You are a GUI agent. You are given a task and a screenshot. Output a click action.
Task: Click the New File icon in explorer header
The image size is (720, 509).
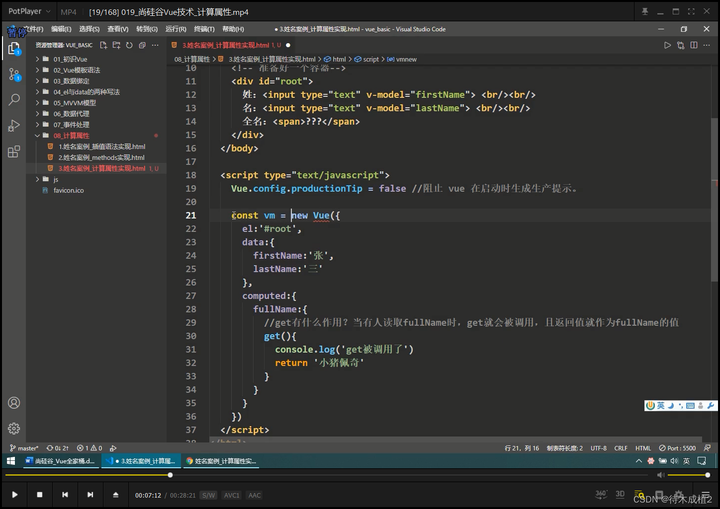103,45
